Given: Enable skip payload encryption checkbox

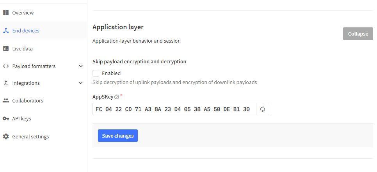Looking at the screenshot, I should click(96, 73).
